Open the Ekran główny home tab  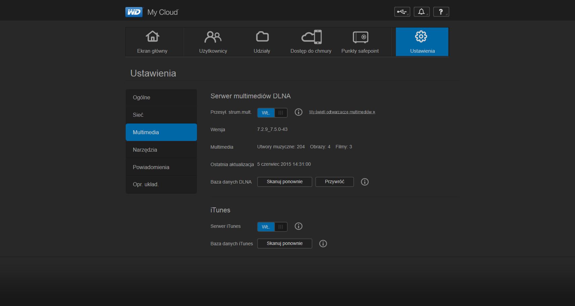coord(152,42)
